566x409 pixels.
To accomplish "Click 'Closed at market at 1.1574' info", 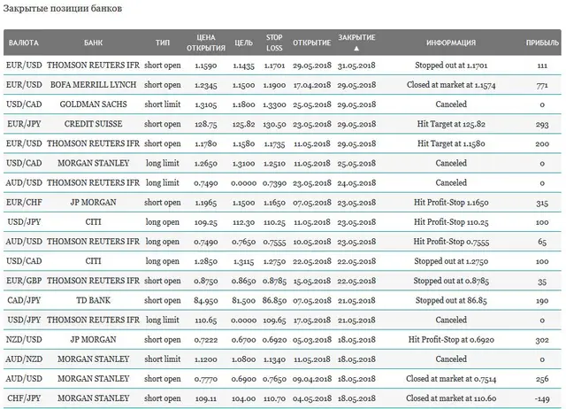I will pos(451,85).
